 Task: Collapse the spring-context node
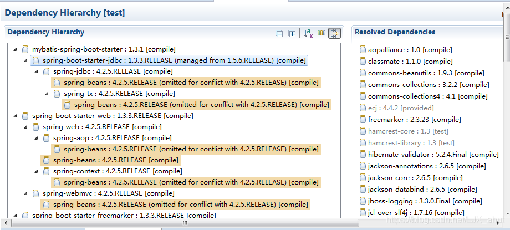pos(37,171)
